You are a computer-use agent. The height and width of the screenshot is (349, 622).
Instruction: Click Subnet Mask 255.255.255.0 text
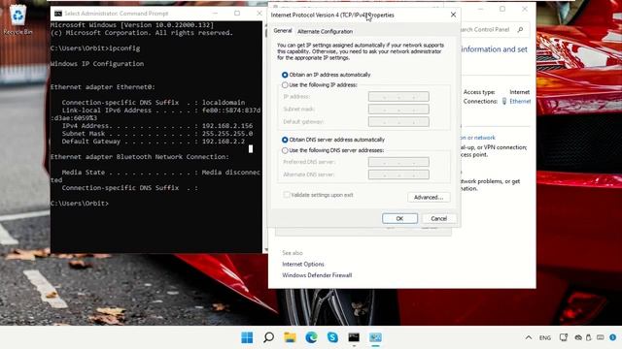pos(227,134)
